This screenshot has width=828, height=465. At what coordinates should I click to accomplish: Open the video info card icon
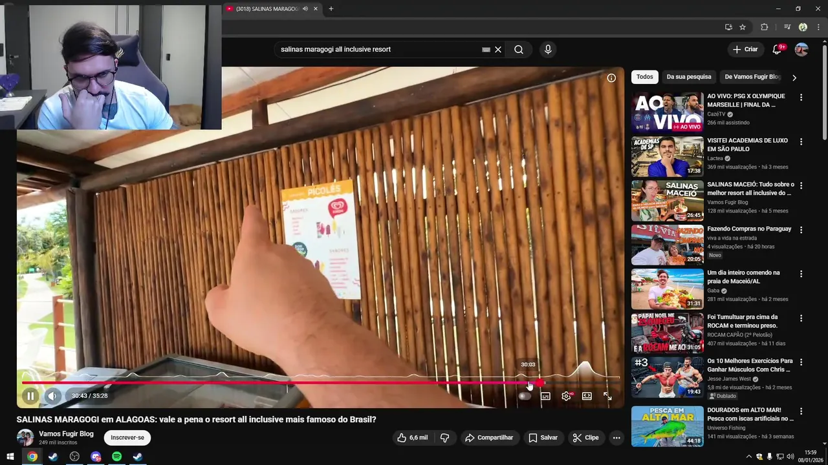[x=611, y=78]
